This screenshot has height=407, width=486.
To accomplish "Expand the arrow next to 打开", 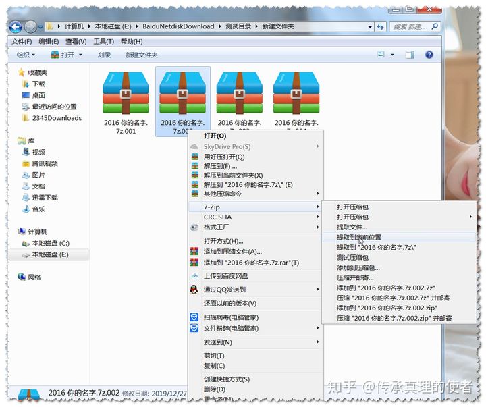I will pos(80,55).
